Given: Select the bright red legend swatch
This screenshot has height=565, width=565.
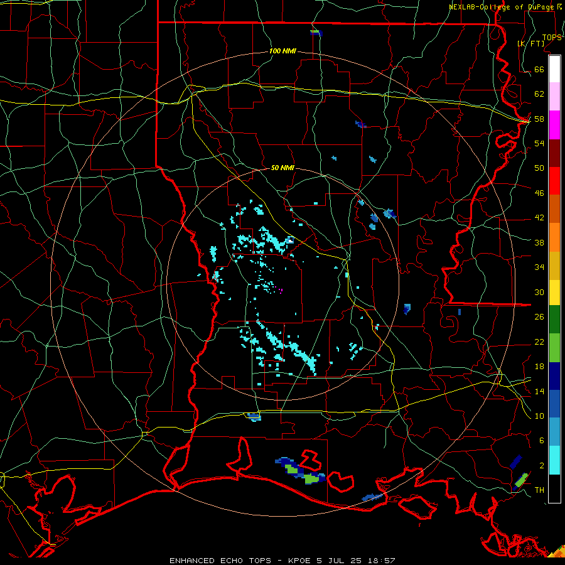Looking at the screenshot, I should [554, 181].
